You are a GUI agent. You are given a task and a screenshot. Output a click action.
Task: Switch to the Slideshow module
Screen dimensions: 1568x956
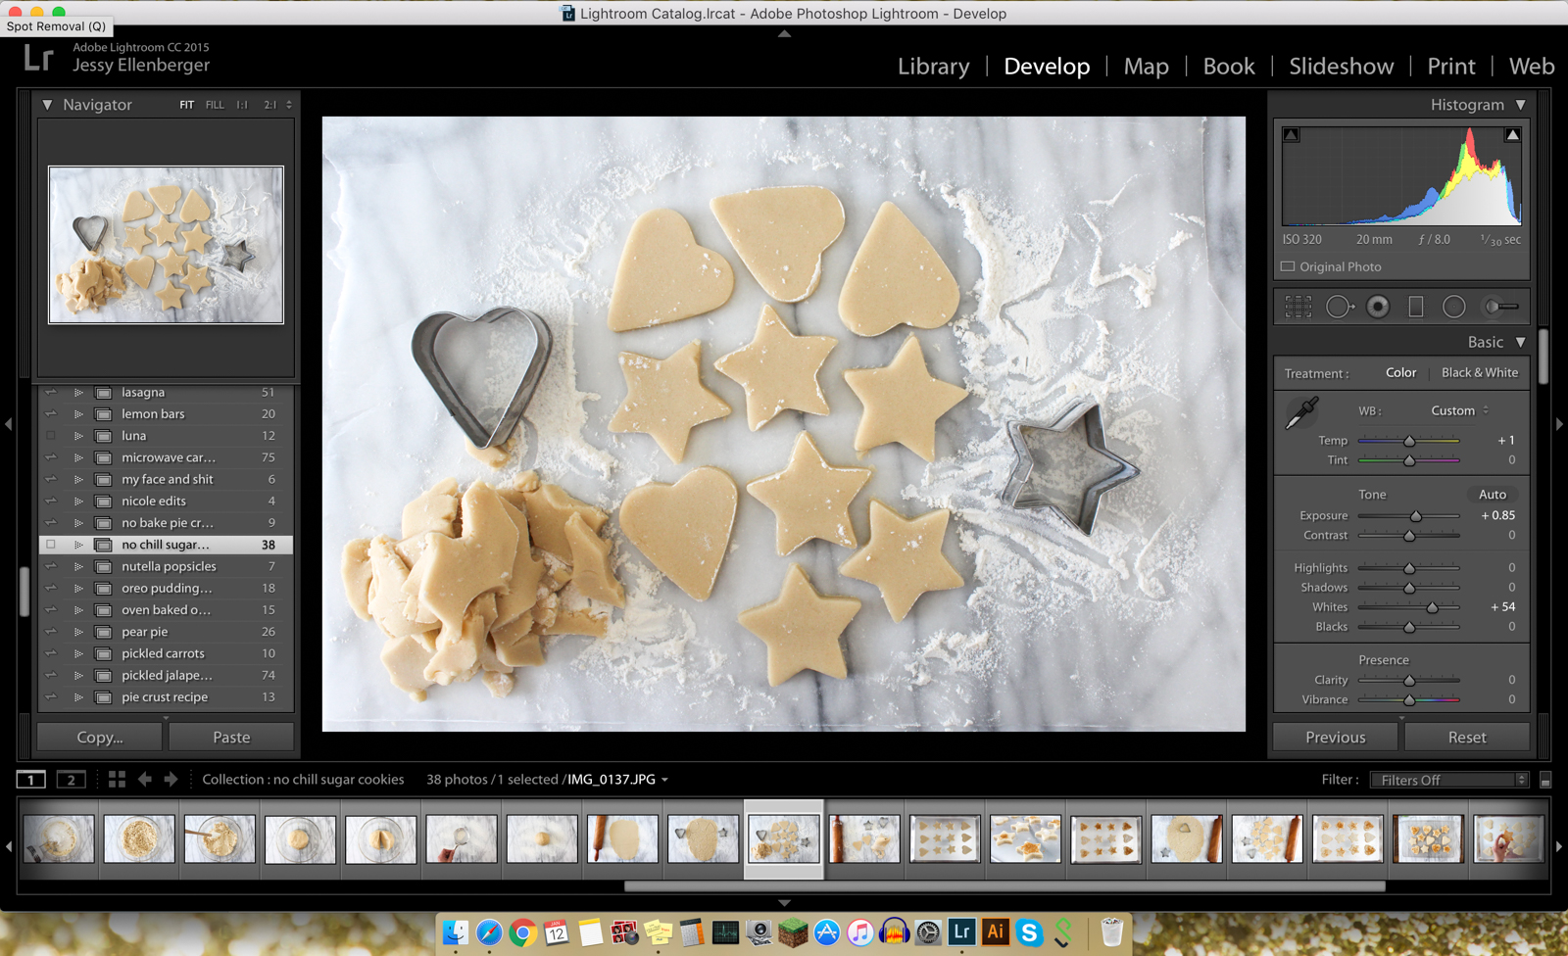tap(1341, 66)
